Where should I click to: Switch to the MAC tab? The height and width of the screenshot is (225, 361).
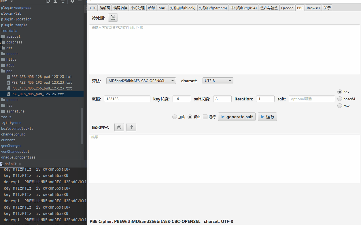click(162, 8)
